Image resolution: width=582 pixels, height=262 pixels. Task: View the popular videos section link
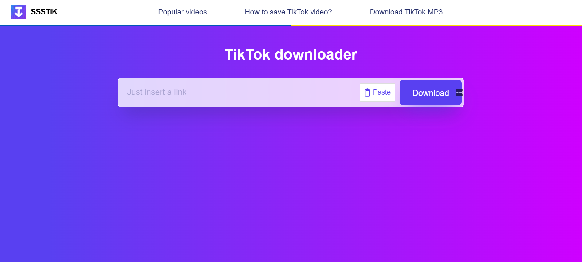coord(182,12)
